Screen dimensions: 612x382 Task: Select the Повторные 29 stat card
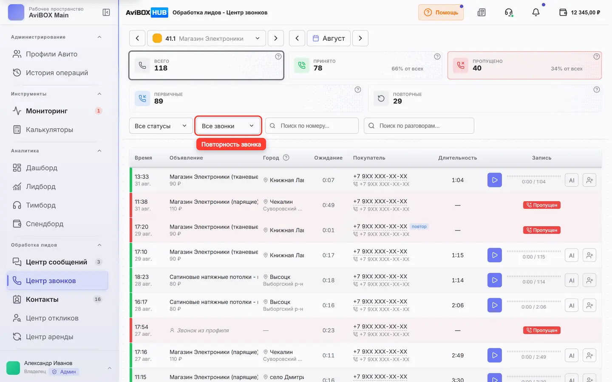coord(485,98)
